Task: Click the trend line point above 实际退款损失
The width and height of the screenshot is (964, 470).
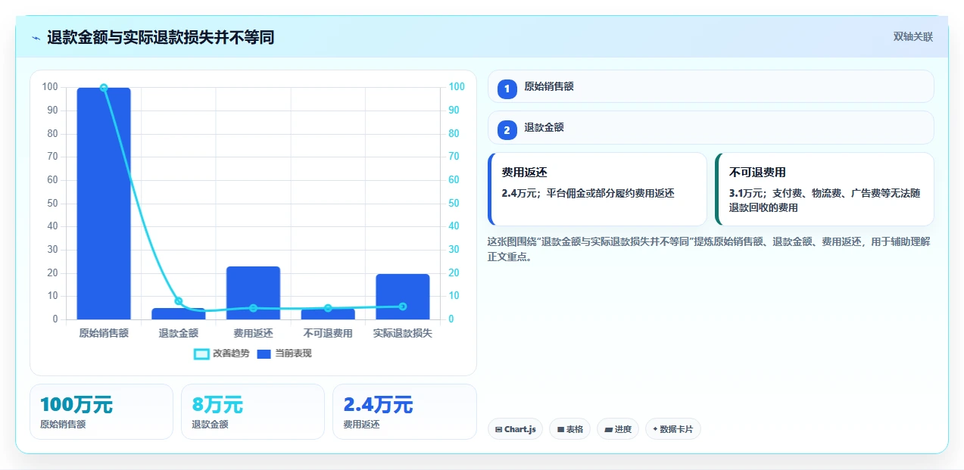Action: click(403, 307)
